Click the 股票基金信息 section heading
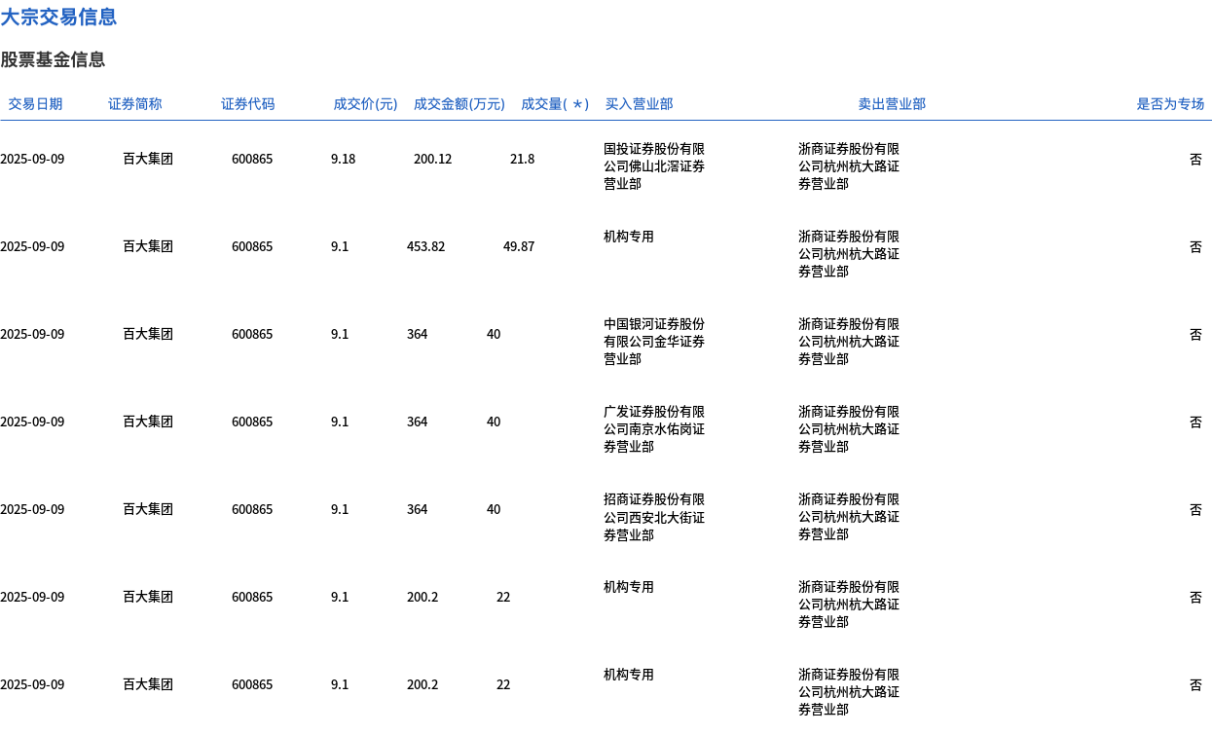 click(x=53, y=59)
